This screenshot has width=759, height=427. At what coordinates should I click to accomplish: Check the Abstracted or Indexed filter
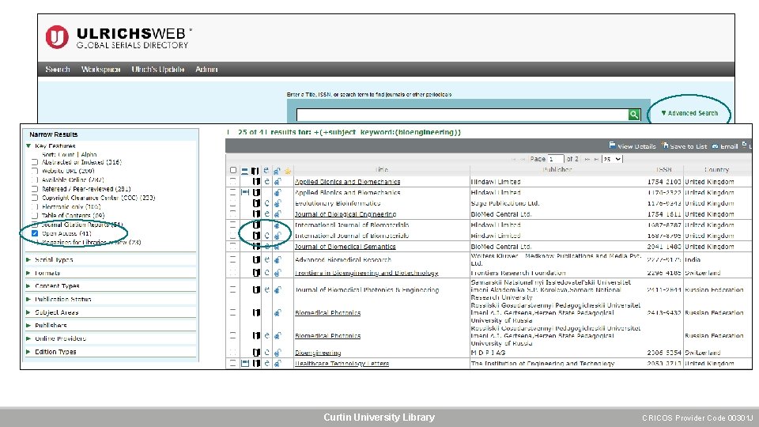[x=34, y=162]
